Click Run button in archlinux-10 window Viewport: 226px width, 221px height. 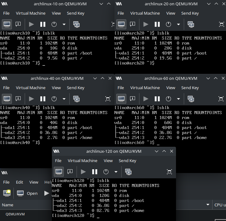pyautogui.click(x=31, y=24)
